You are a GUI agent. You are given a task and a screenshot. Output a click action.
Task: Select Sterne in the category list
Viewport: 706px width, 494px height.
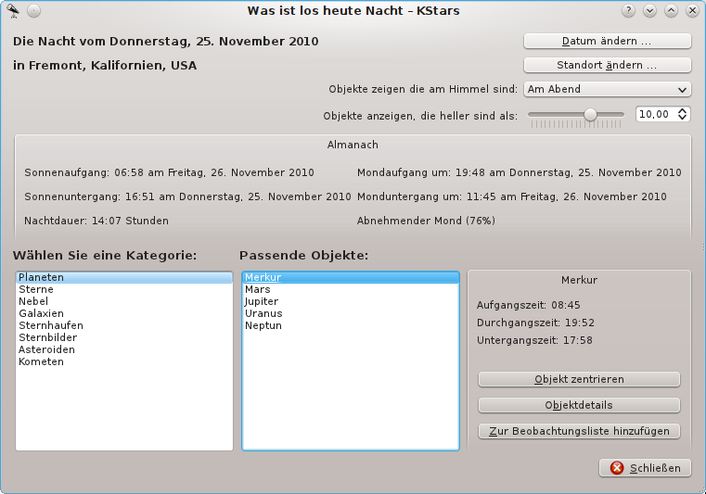(x=36, y=290)
